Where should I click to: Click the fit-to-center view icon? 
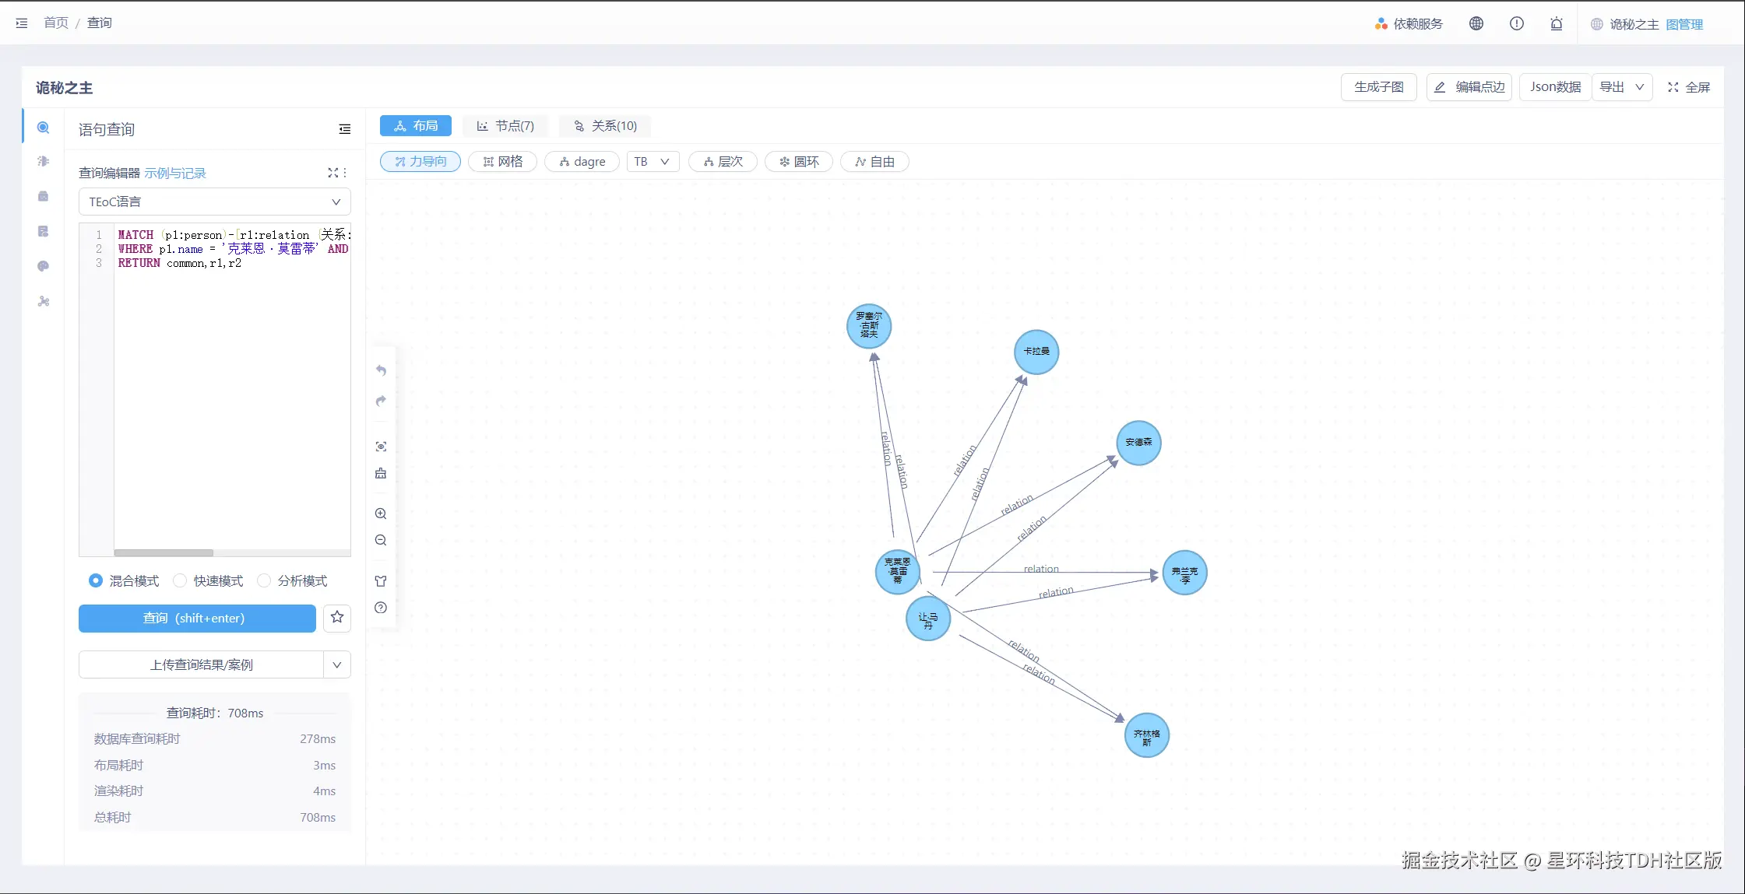click(381, 447)
